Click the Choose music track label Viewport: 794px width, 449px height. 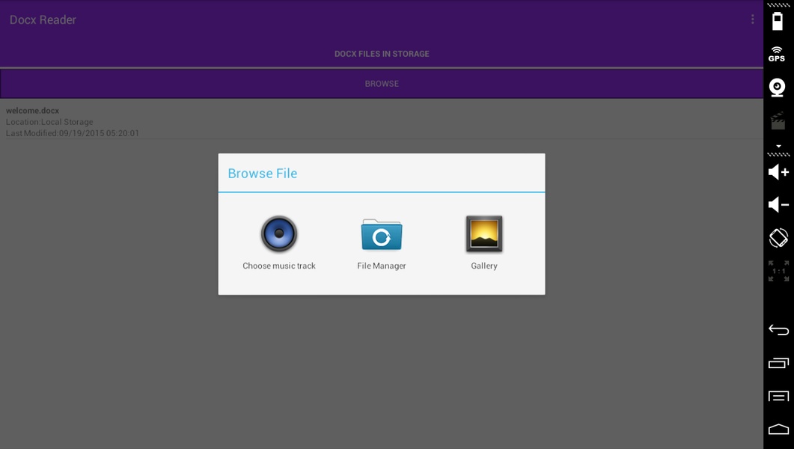tap(279, 266)
